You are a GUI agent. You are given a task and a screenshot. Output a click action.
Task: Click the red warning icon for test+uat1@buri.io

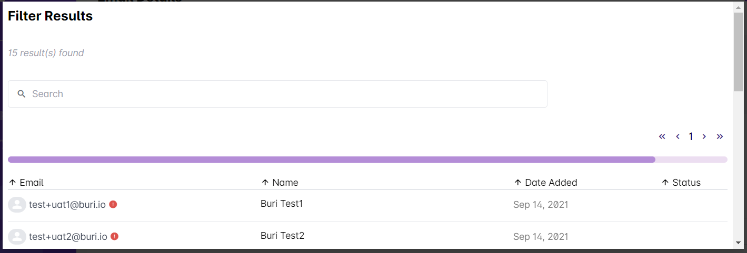pyautogui.click(x=113, y=204)
